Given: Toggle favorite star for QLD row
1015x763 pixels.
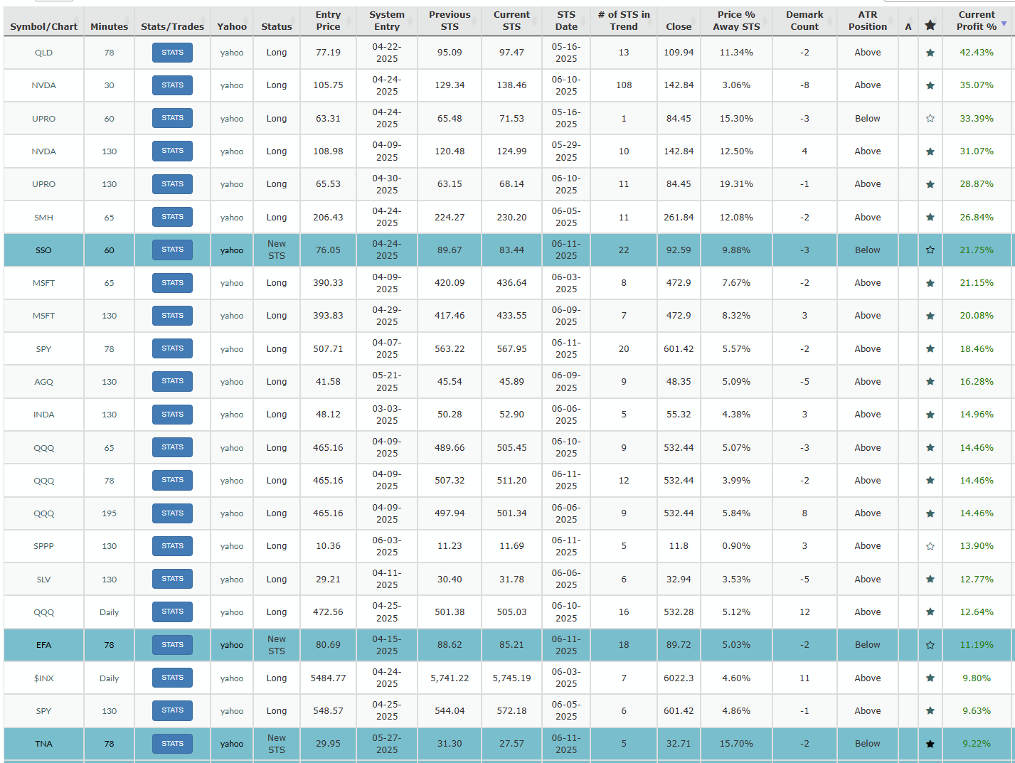Looking at the screenshot, I should (930, 53).
